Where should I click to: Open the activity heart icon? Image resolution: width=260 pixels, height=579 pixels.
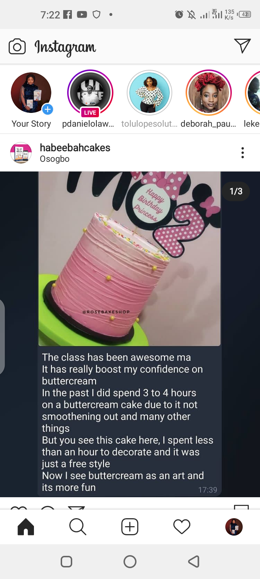click(x=182, y=527)
